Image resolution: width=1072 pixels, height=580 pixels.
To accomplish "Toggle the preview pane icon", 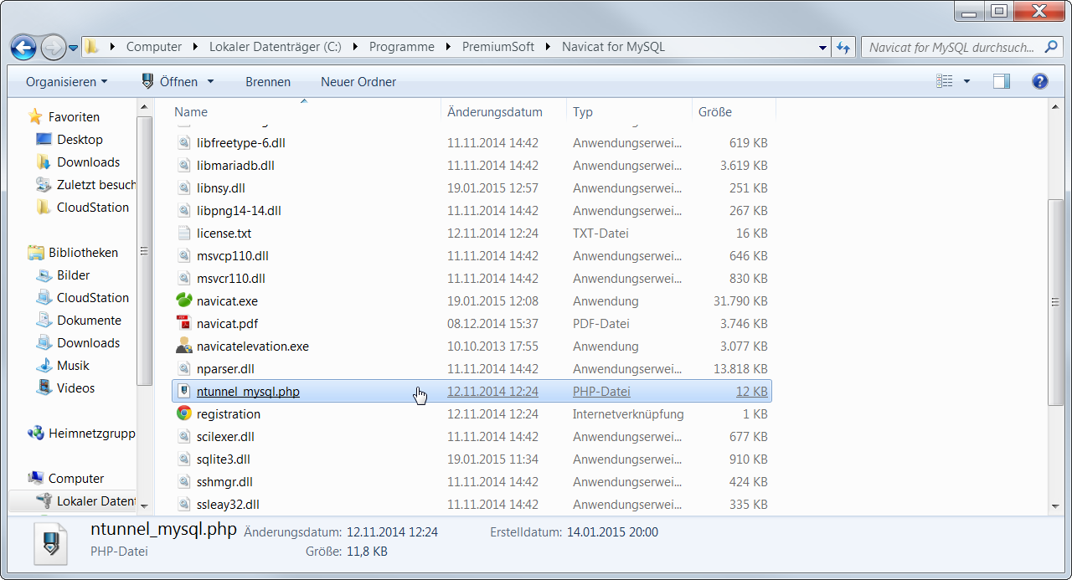I will pyautogui.click(x=1002, y=81).
